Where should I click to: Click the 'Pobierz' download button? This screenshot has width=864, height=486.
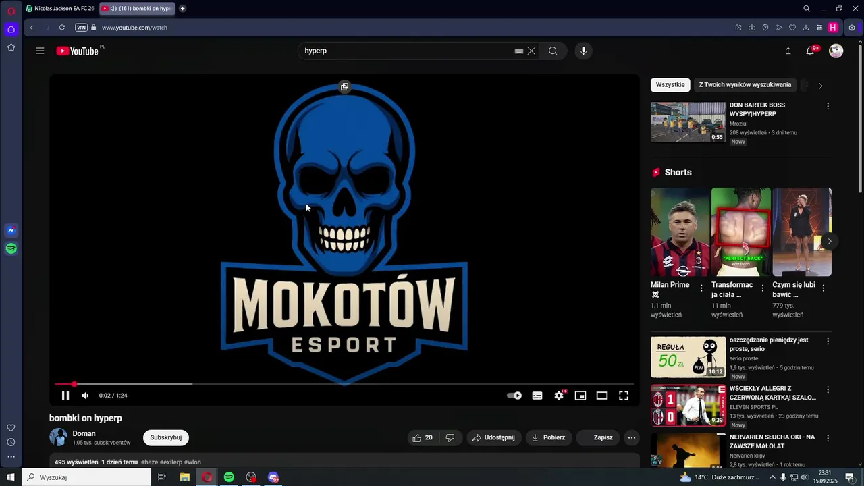point(549,437)
